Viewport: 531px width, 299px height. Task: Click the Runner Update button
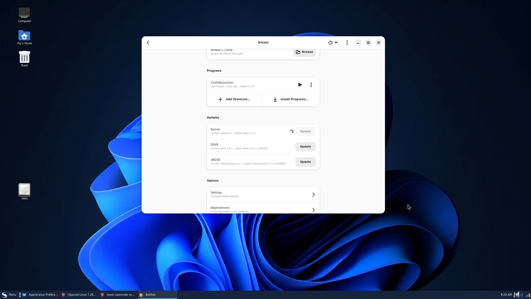tap(305, 131)
